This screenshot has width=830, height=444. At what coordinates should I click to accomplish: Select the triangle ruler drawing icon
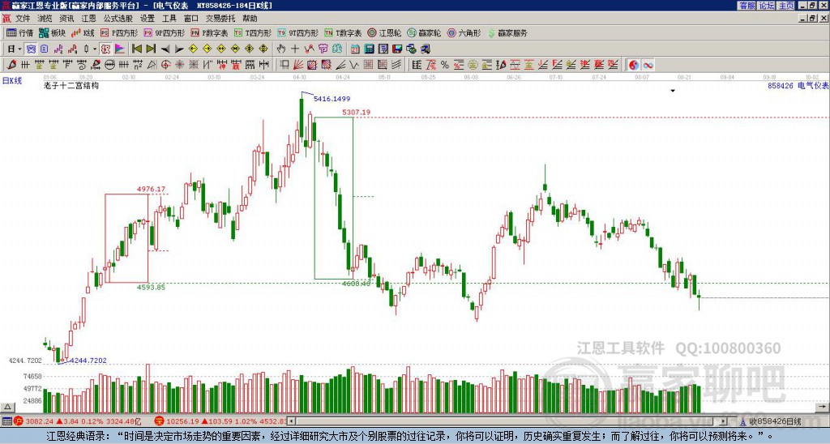(152, 65)
